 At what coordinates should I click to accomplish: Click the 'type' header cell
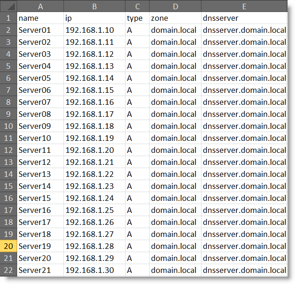(x=138, y=18)
